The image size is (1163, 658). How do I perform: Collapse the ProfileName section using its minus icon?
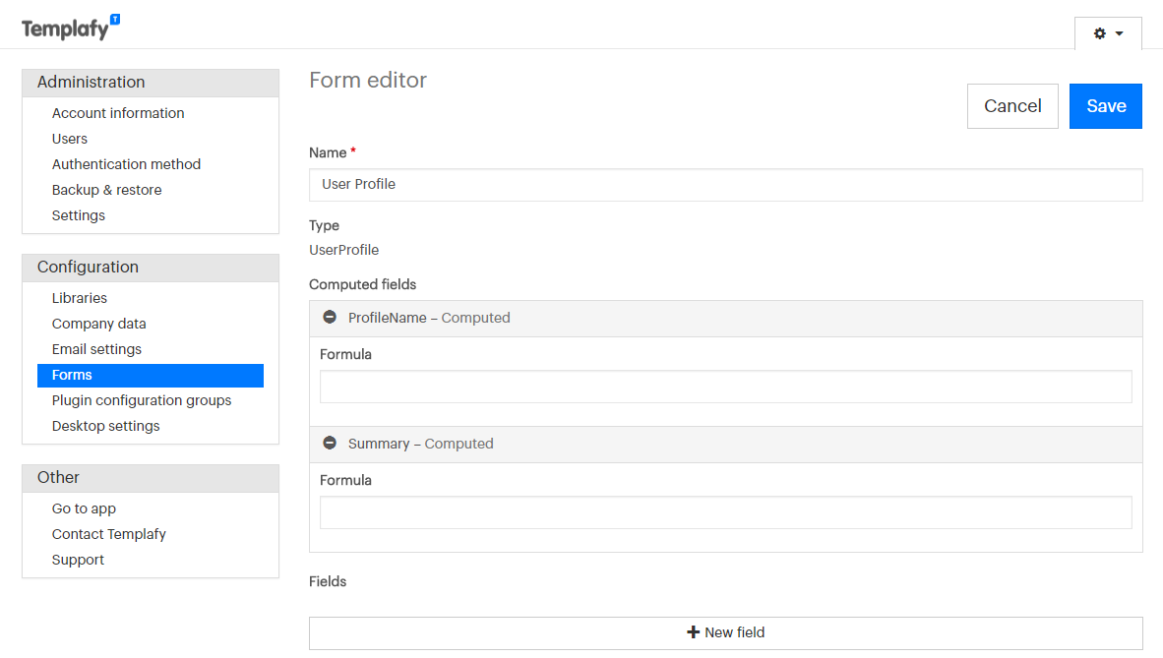pos(330,317)
